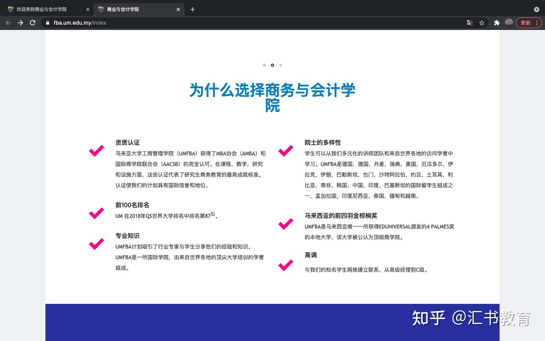Click the 高调 heading
Image resolution: width=545 pixels, height=341 pixels.
[x=311, y=255]
